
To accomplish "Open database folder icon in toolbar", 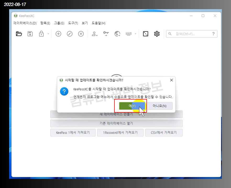I will tap(19, 34).
